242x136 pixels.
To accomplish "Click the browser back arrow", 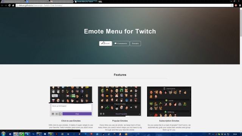I will pos(2,5).
